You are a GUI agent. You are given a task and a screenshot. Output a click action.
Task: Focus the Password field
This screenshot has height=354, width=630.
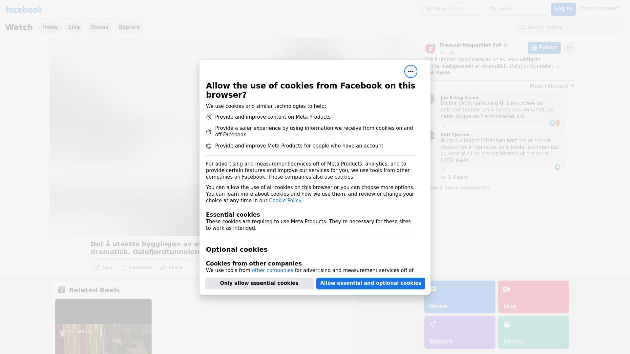517,9
